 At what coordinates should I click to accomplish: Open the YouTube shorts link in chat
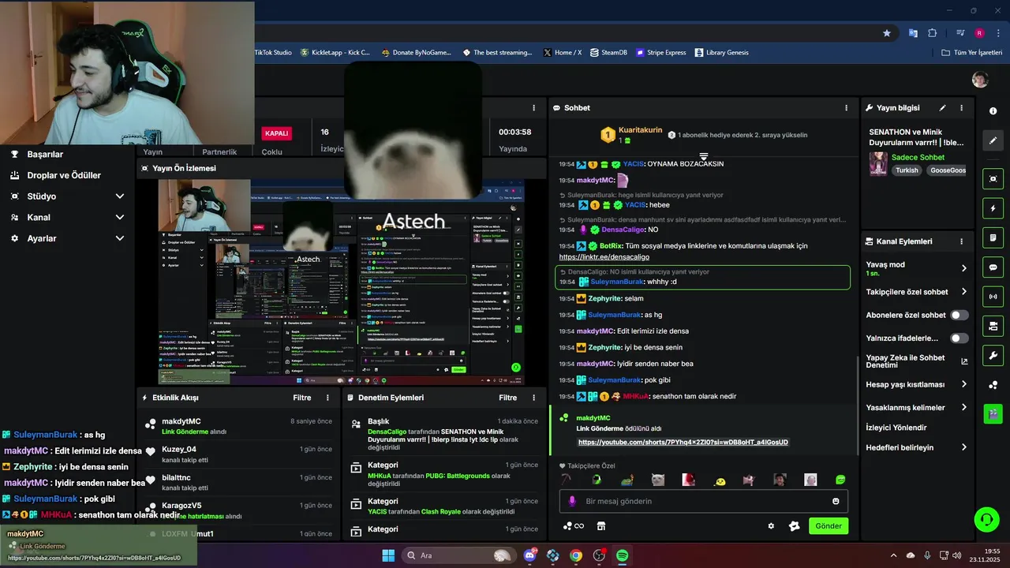click(683, 443)
